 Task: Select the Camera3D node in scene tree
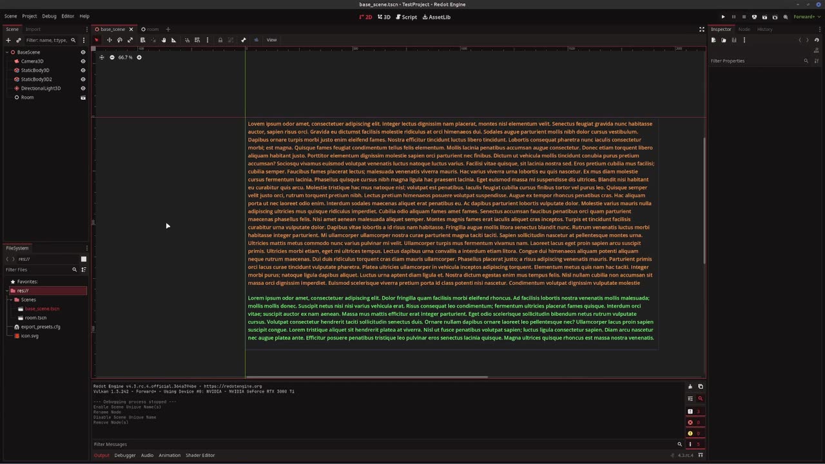coord(32,61)
